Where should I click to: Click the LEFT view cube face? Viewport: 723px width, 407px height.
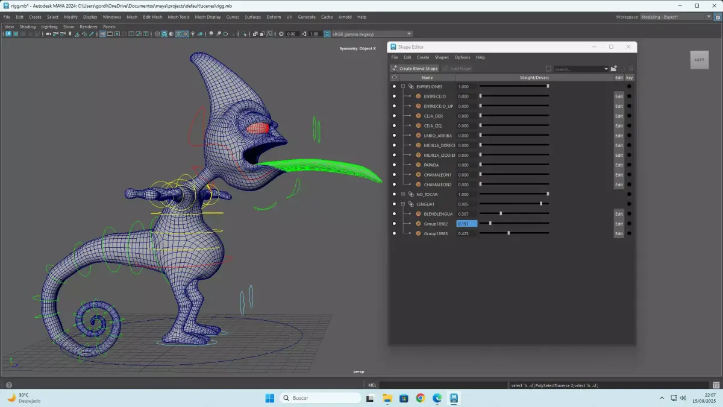click(x=699, y=60)
